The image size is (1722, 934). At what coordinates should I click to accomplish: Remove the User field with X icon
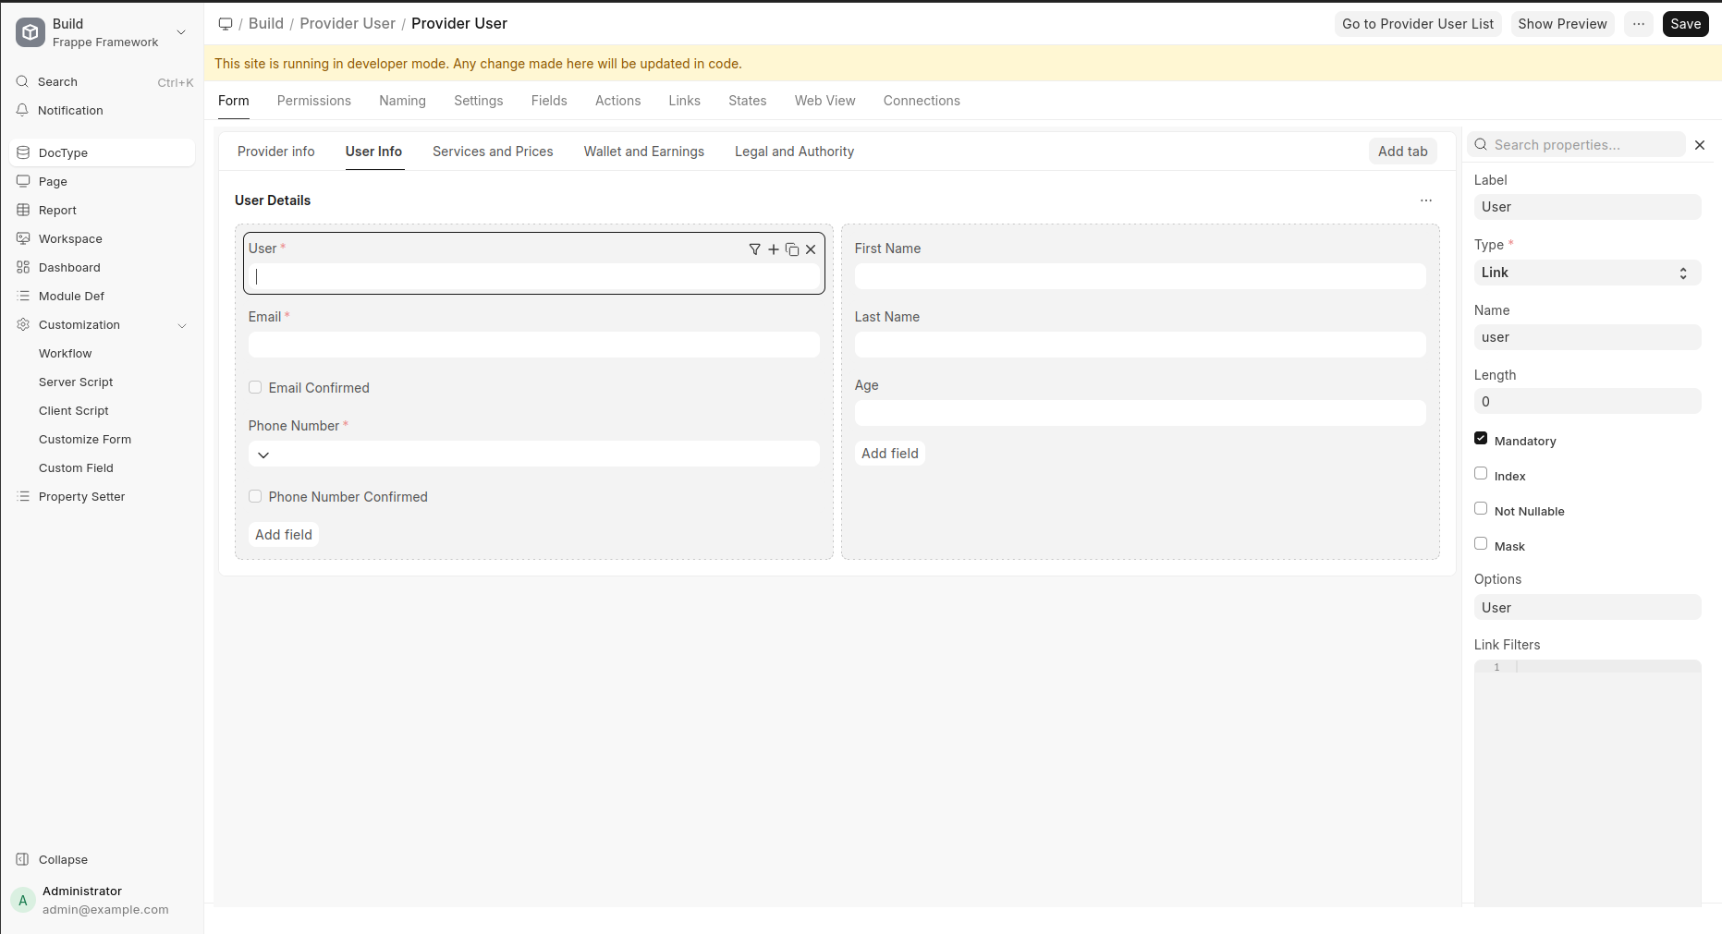pyautogui.click(x=811, y=249)
